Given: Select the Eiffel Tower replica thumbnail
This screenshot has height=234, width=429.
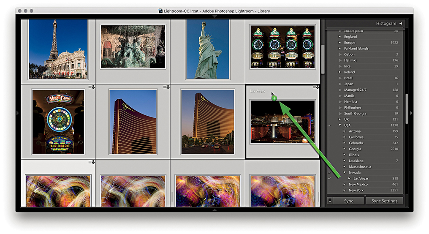Looking at the screenshot, I should point(58,49).
